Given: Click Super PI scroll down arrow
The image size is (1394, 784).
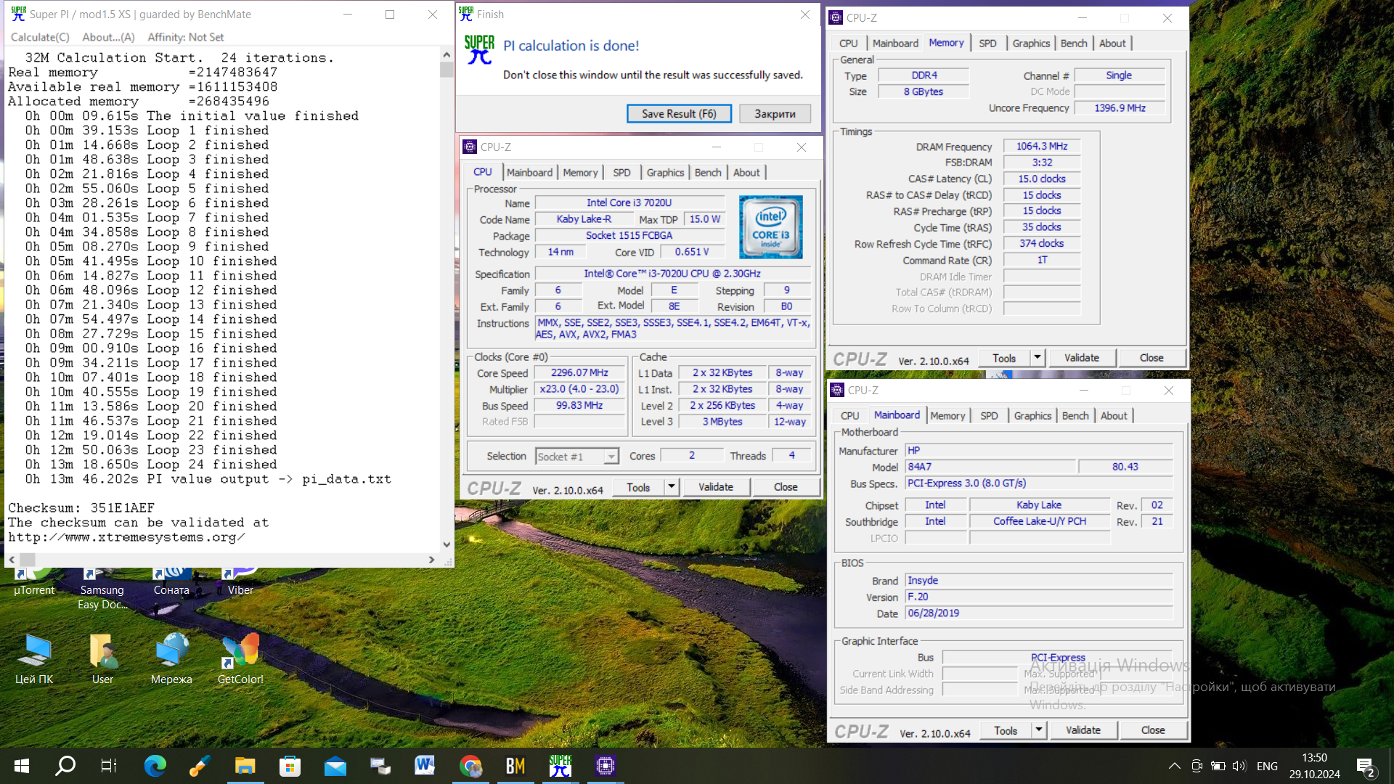Looking at the screenshot, I should [447, 544].
